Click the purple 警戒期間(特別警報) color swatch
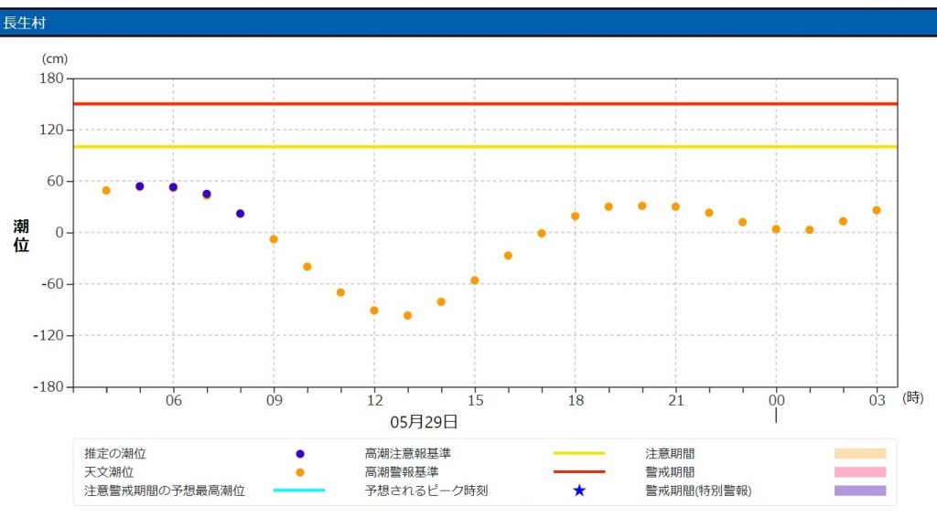This screenshot has height=517, width=937. pos(860,491)
